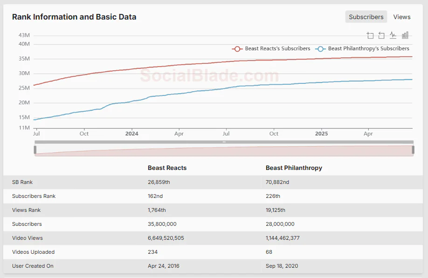
Task: Click the '26,859th' SB Rank value
Action: coord(159,182)
